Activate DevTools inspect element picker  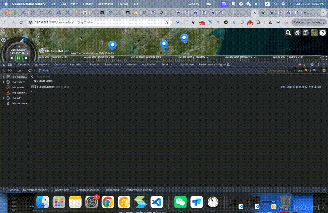point(4,64)
